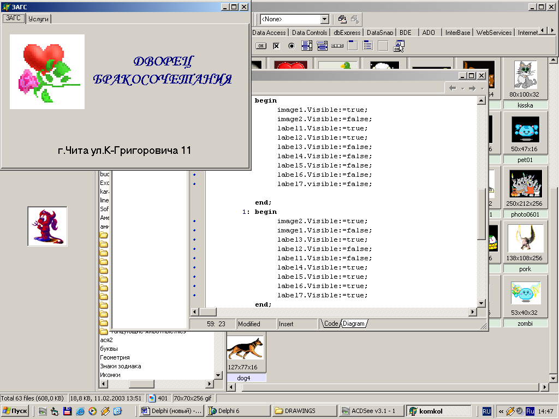Select the буквы folder in the list
This screenshot has width=559, height=419.
tap(109, 349)
